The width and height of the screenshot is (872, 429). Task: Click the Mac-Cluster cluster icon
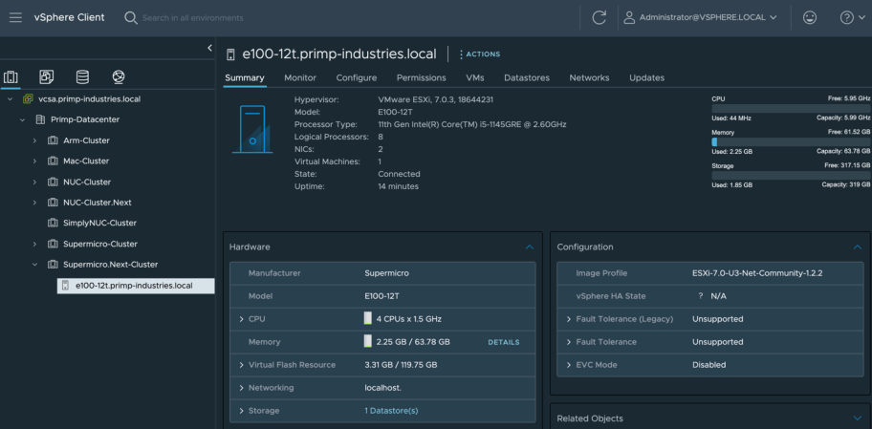(53, 161)
